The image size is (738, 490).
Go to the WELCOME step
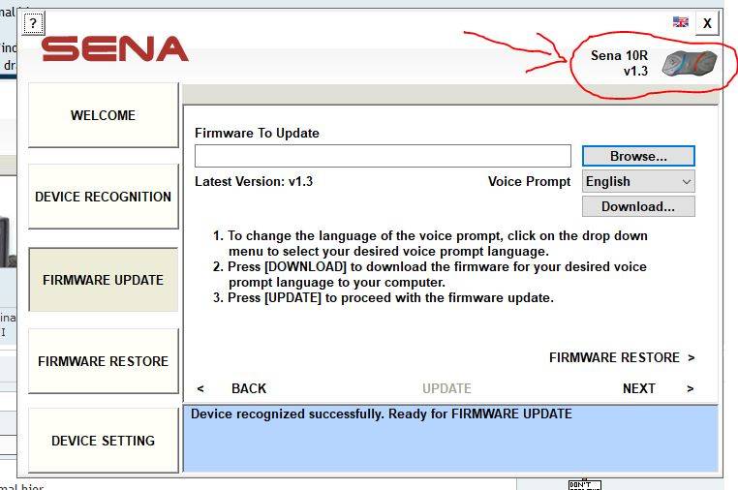(103, 115)
